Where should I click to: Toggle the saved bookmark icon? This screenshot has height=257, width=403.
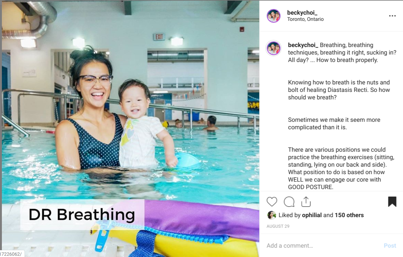coord(392,202)
